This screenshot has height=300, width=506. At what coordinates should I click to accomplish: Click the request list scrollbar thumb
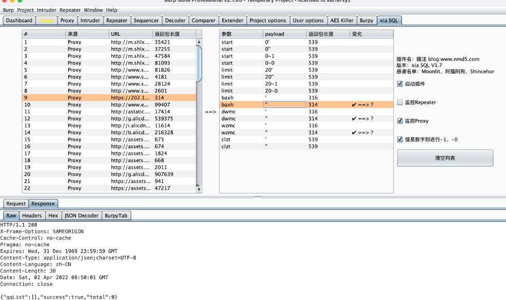(x=199, y=64)
